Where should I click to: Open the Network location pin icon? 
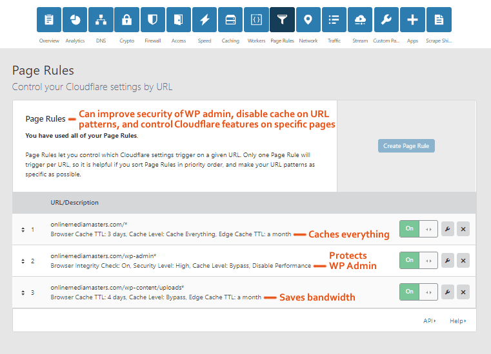click(x=308, y=20)
